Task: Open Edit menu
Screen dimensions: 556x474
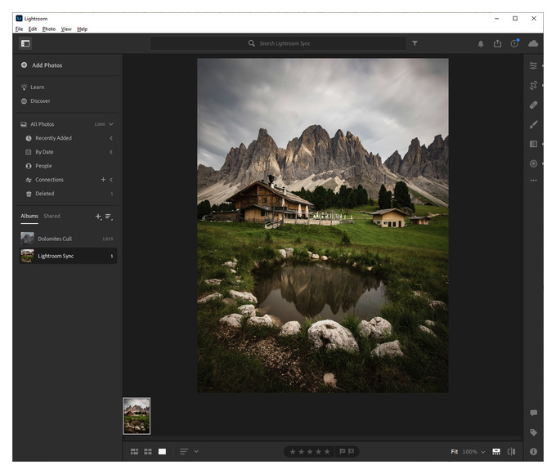Action: (x=32, y=29)
